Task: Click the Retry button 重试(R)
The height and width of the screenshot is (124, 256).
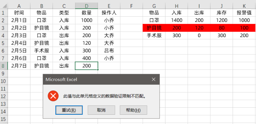Action: 69,110
